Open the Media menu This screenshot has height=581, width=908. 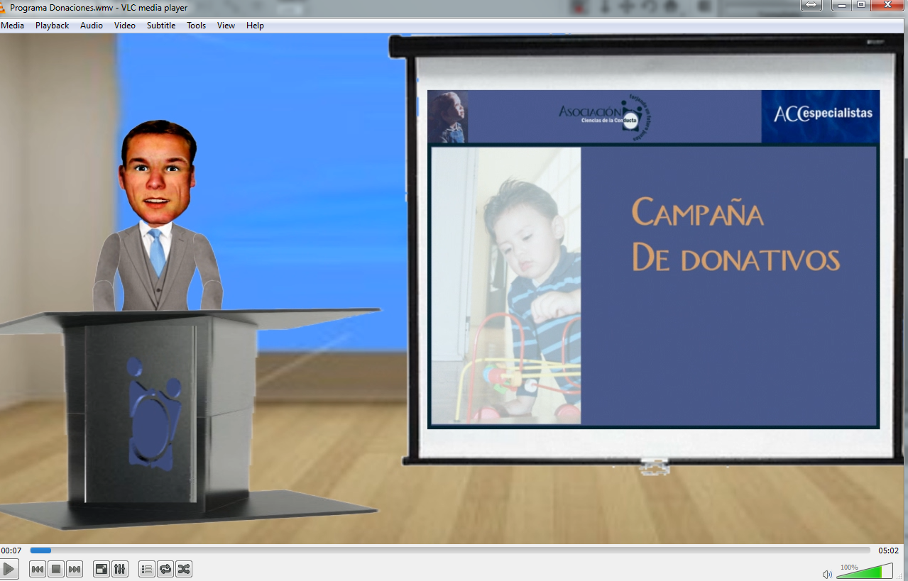pos(12,26)
